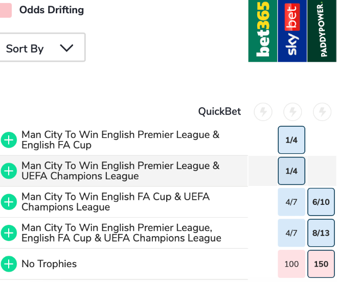The width and height of the screenshot is (337, 282).
Task: Click the Paddy Power bookmaker logo
Action: (x=322, y=31)
